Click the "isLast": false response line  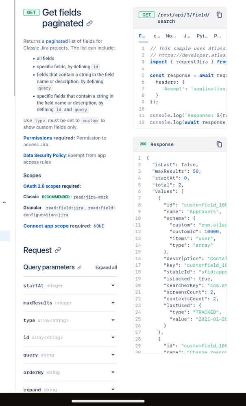coord(175,165)
